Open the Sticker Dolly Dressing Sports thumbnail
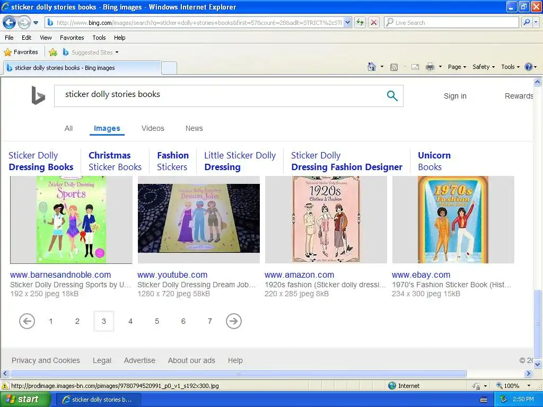The width and height of the screenshot is (543, 407). click(x=72, y=219)
